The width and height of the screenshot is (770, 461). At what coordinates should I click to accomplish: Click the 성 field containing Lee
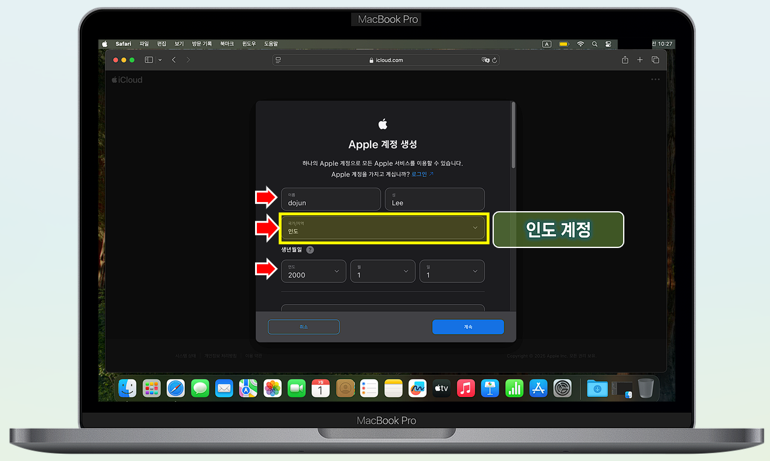point(435,199)
